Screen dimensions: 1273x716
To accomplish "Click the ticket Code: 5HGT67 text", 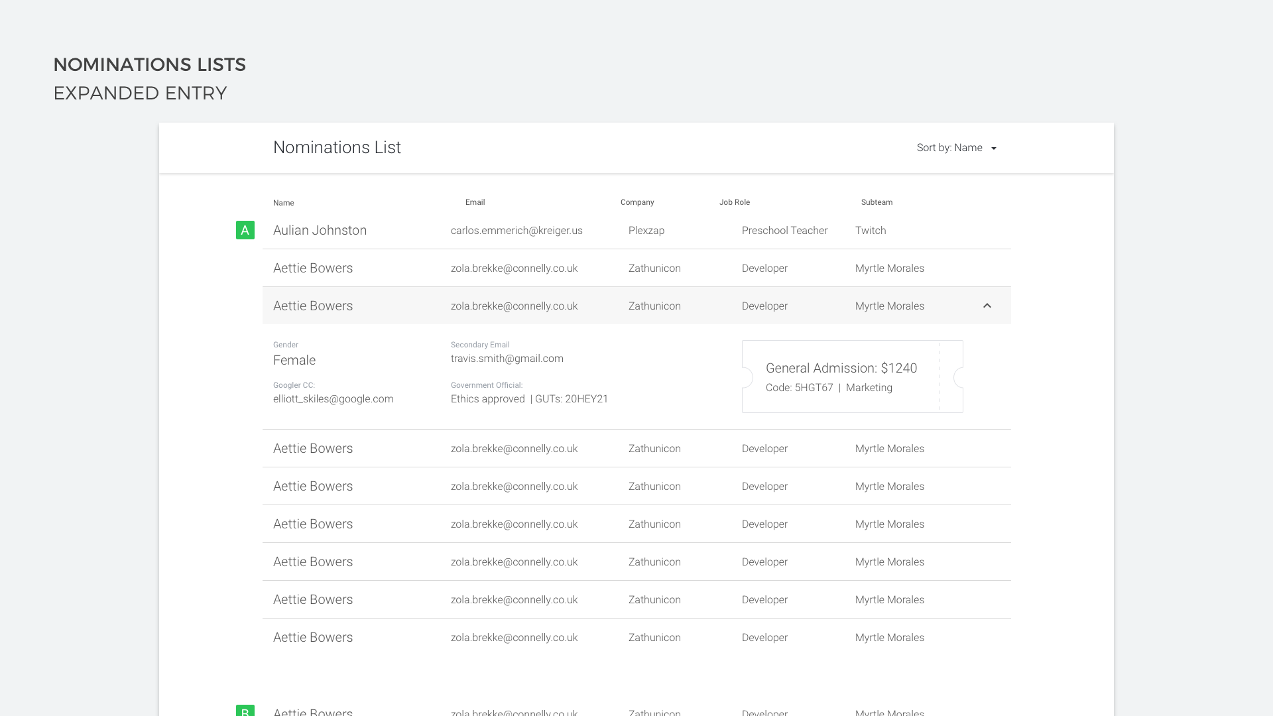I will tap(799, 388).
